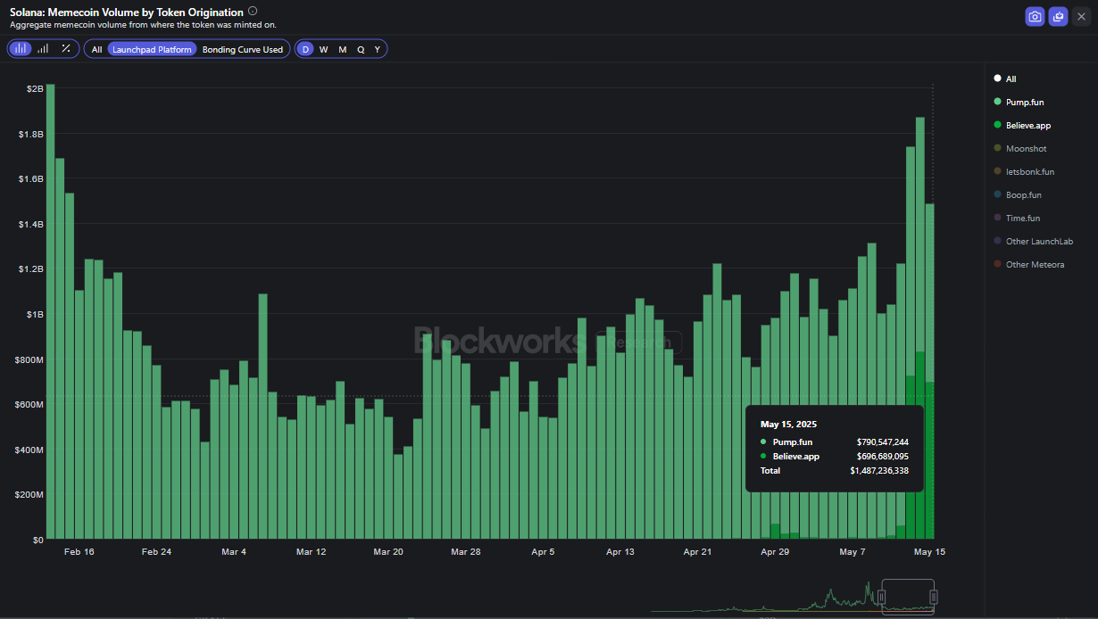Switch to percentage chart view icon
Viewport: 1098px width, 619px height.
66,49
